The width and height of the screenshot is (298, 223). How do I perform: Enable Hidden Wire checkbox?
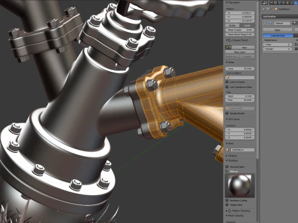(227, 204)
